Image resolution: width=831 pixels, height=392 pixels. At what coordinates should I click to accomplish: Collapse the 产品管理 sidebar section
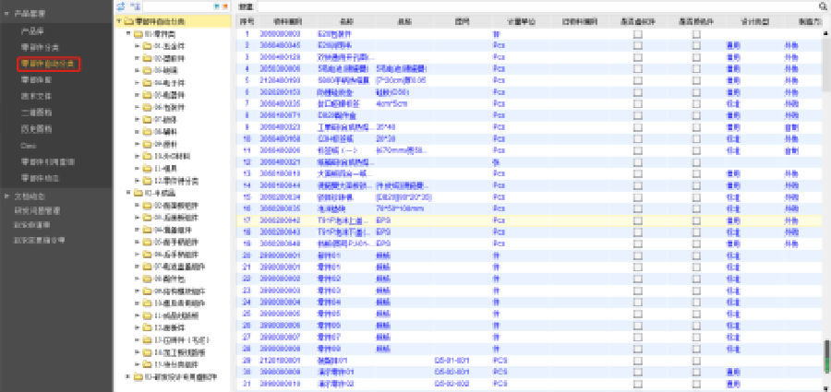[6, 13]
